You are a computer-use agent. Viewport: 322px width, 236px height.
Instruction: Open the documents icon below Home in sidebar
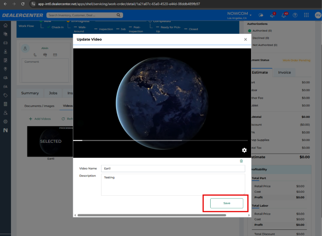pyautogui.click(x=6, y=34)
